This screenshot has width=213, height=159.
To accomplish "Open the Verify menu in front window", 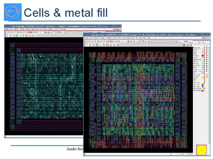I will pyautogui.click(x=140, y=38).
